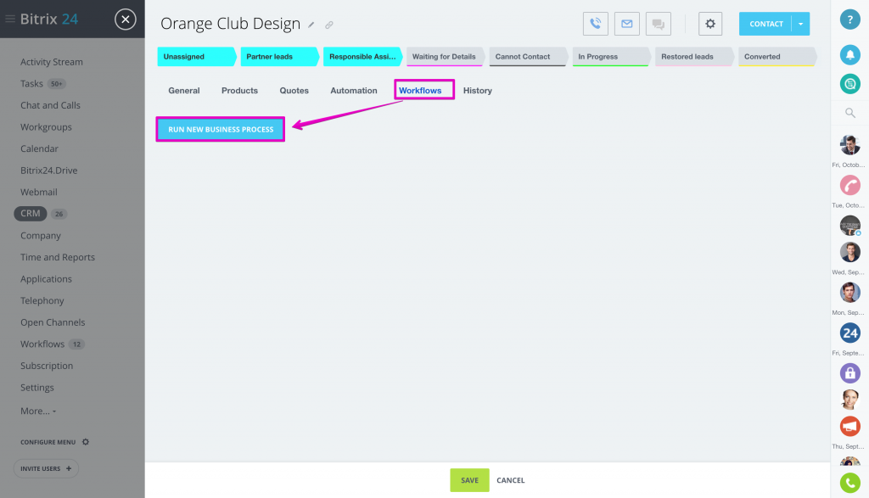This screenshot has width=869, height=498.
Task: Open the purple lock private chat
Action: (849, 372)
